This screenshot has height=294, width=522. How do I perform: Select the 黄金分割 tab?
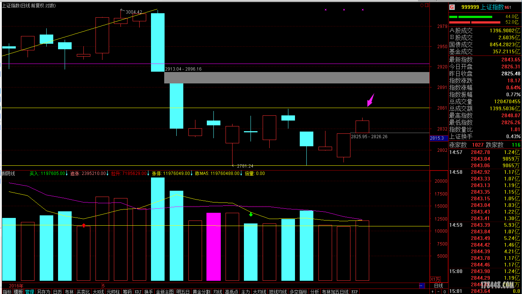[x=202, y=291]
